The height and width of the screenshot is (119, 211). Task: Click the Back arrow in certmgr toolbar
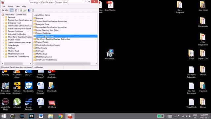pyautogui.click(x=3, y=10)
